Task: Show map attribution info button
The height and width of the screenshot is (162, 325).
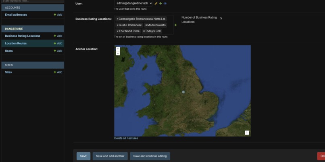Action: pyautogui.click(x=247, y=133)
